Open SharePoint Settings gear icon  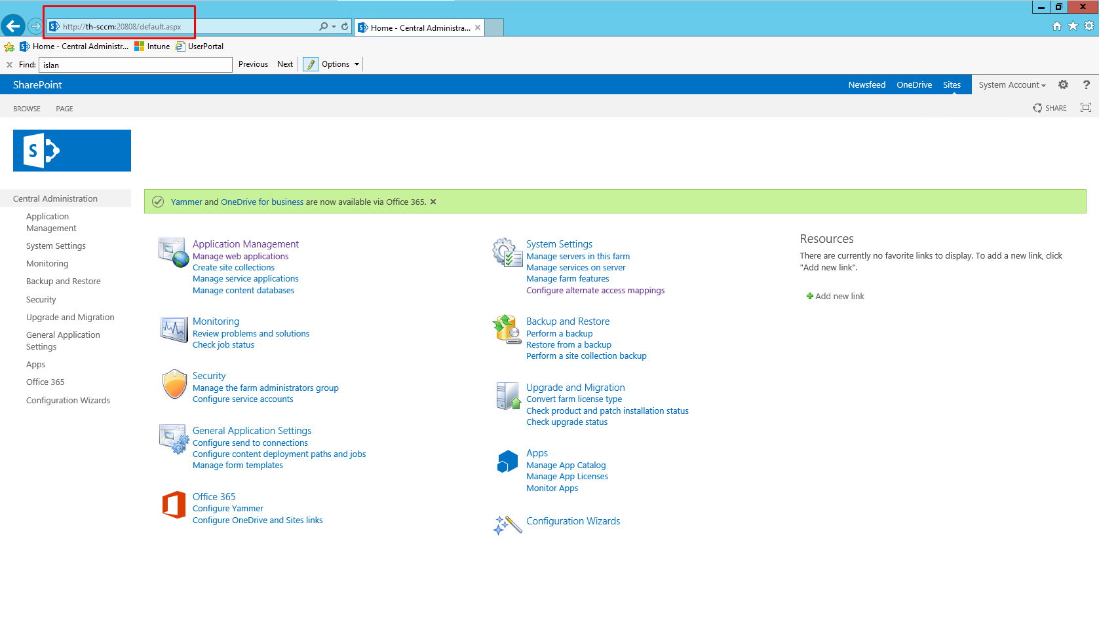1063,84
